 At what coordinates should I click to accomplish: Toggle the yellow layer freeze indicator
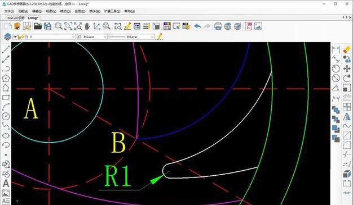pyautogui.click(x=23, y=37)
